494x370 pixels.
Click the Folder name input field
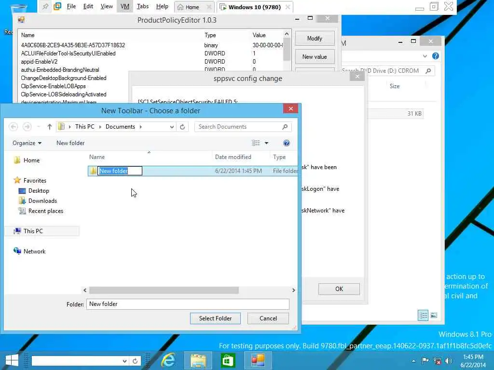[x=188, y=304]
